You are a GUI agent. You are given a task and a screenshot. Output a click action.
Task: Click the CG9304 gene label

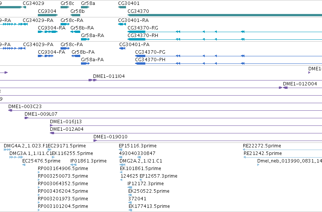click(47, 11)
